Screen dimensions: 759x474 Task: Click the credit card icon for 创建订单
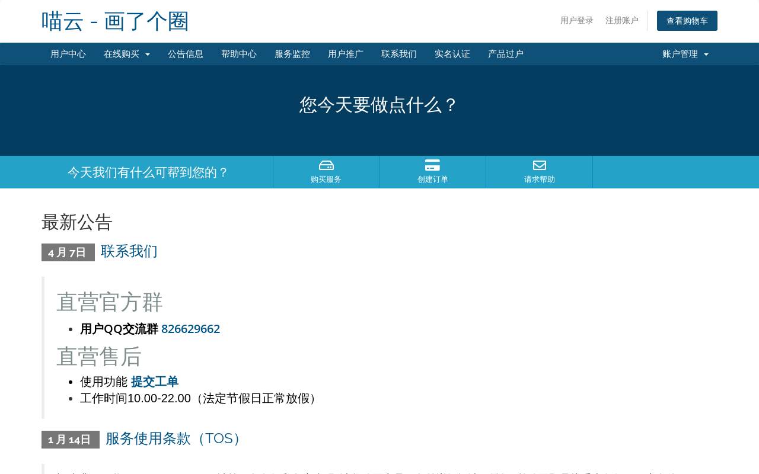point(432,165)
